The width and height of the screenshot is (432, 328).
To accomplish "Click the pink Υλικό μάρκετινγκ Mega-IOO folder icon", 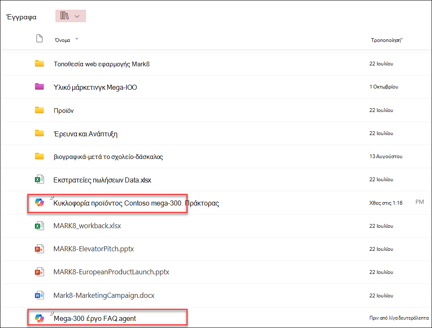I will tap(39, 87).
